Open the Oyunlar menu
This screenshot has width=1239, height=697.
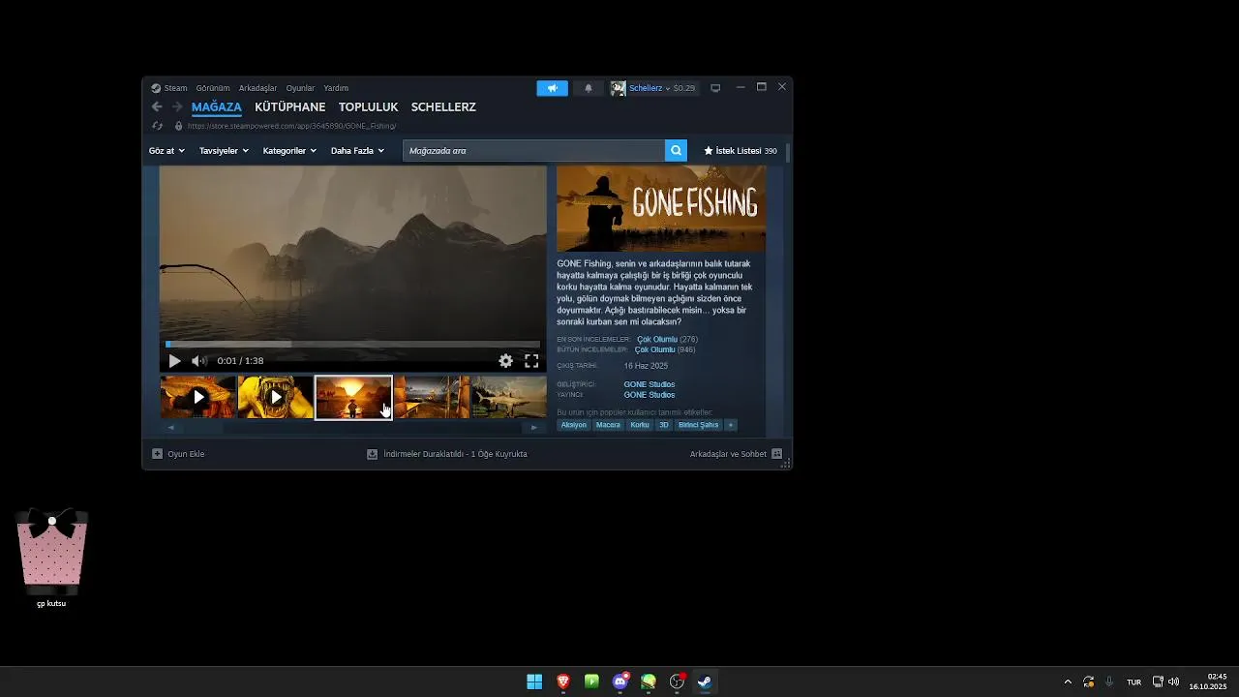(x=300, y=88)
